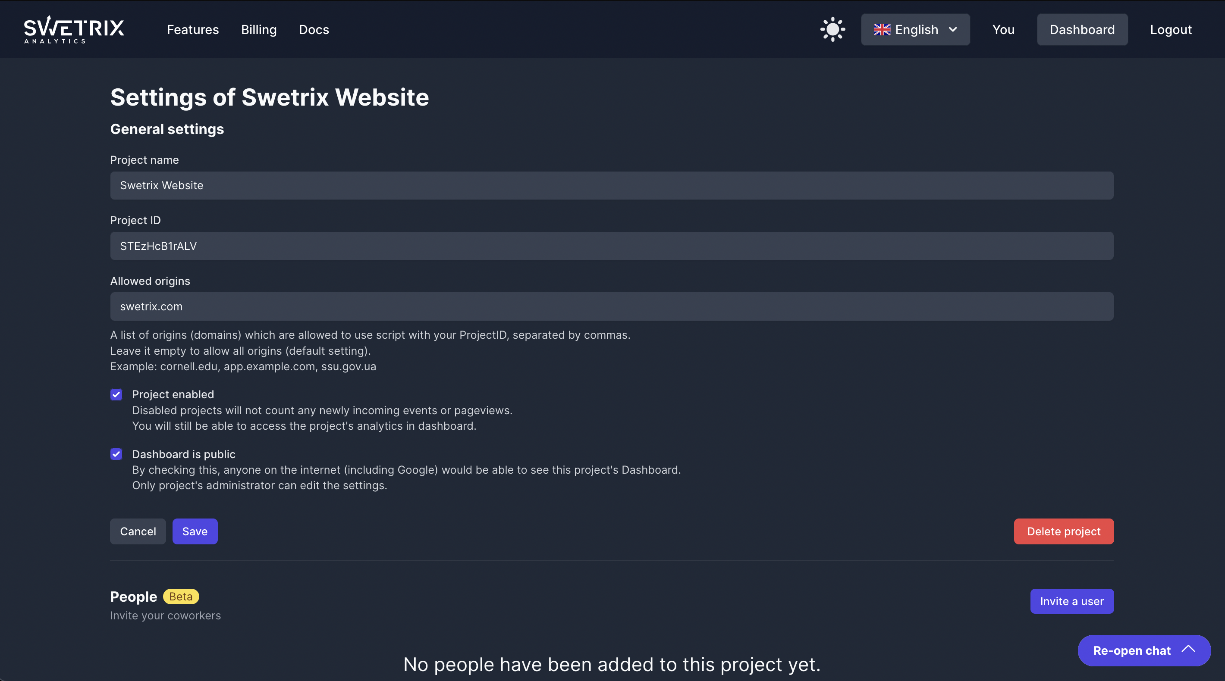This screenshot has width=1225, height=681.
Task: Click the Invite your coworkers text
Action: (x=166, y=615)
